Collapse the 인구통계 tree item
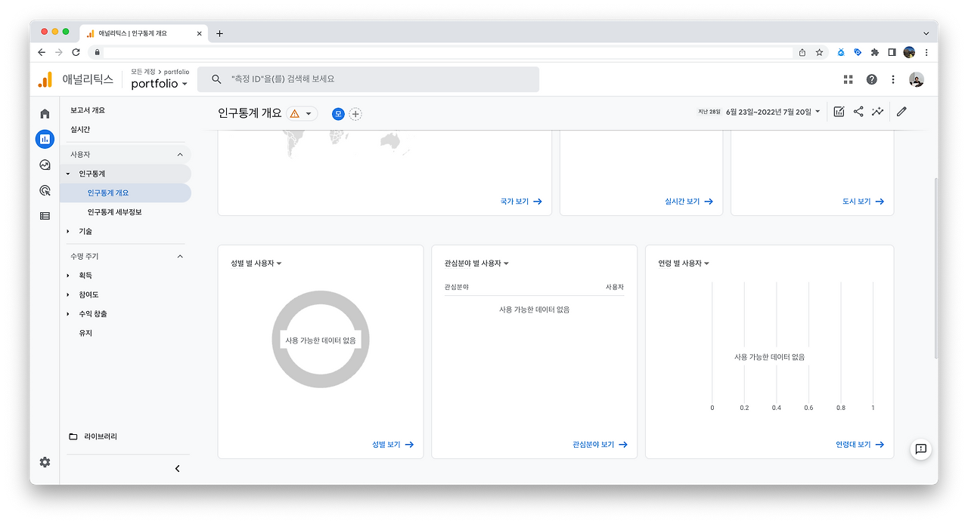Viewport: 968px width, 524px height. click(x=68, y=174)
